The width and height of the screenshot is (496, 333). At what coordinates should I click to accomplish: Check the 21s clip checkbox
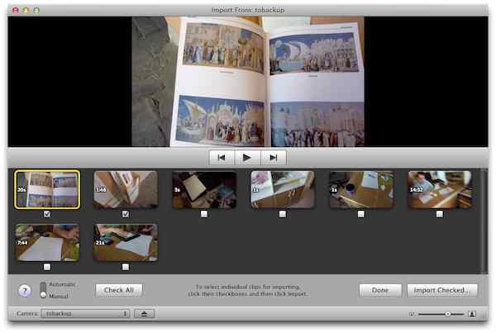126,267
